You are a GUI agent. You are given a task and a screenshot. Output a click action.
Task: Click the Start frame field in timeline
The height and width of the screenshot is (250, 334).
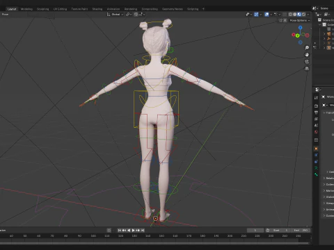pyautogui.click(x=281, y=231)
